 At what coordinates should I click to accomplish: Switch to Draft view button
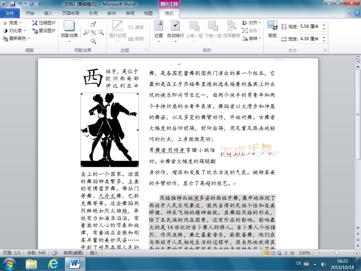292,253
